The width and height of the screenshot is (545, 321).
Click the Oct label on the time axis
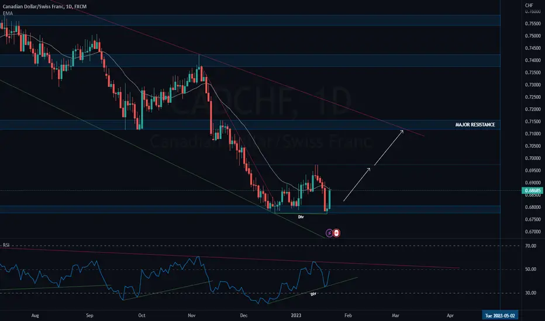142,315
